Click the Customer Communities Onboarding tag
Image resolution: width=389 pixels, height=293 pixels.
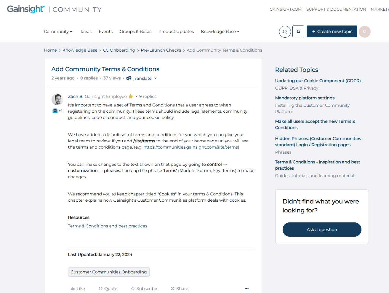pos(109,272)
